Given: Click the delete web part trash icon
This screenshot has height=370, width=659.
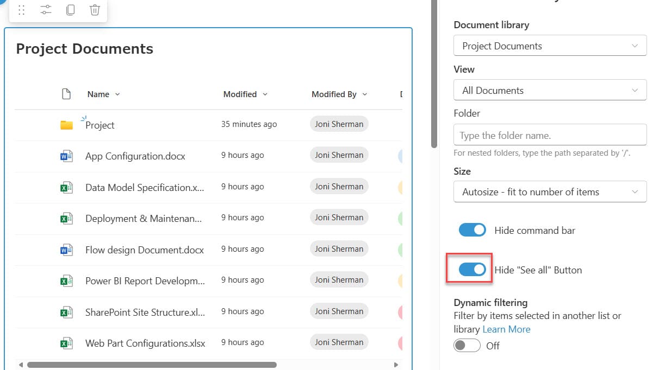Looking at the screenshot, I should click(95, 10).
